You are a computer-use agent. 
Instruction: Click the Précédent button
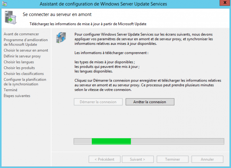(104, 159)
